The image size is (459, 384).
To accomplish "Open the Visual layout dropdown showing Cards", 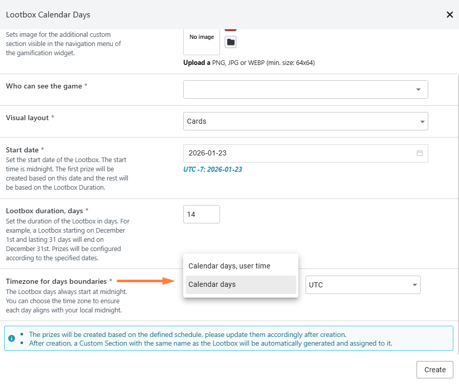I will tap(305, 121).
